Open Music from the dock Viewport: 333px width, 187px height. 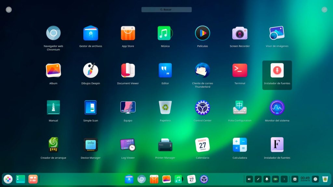179,179
